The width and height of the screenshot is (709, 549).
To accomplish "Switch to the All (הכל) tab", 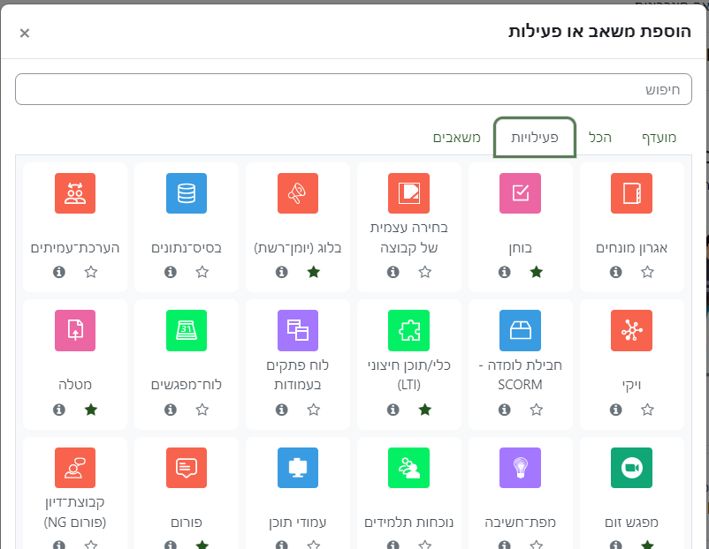I will [x=600, y=138].
